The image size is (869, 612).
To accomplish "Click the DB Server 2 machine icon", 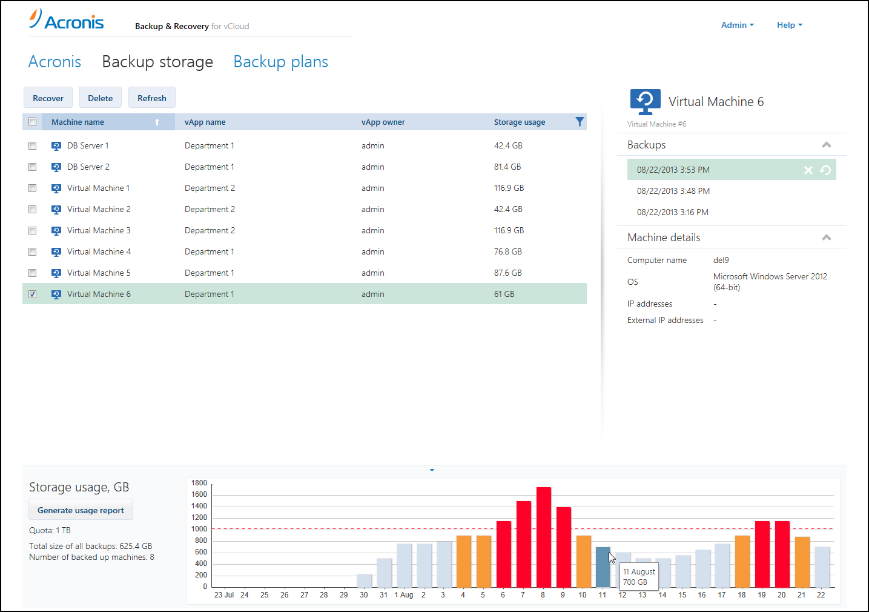I will point(56,167).
